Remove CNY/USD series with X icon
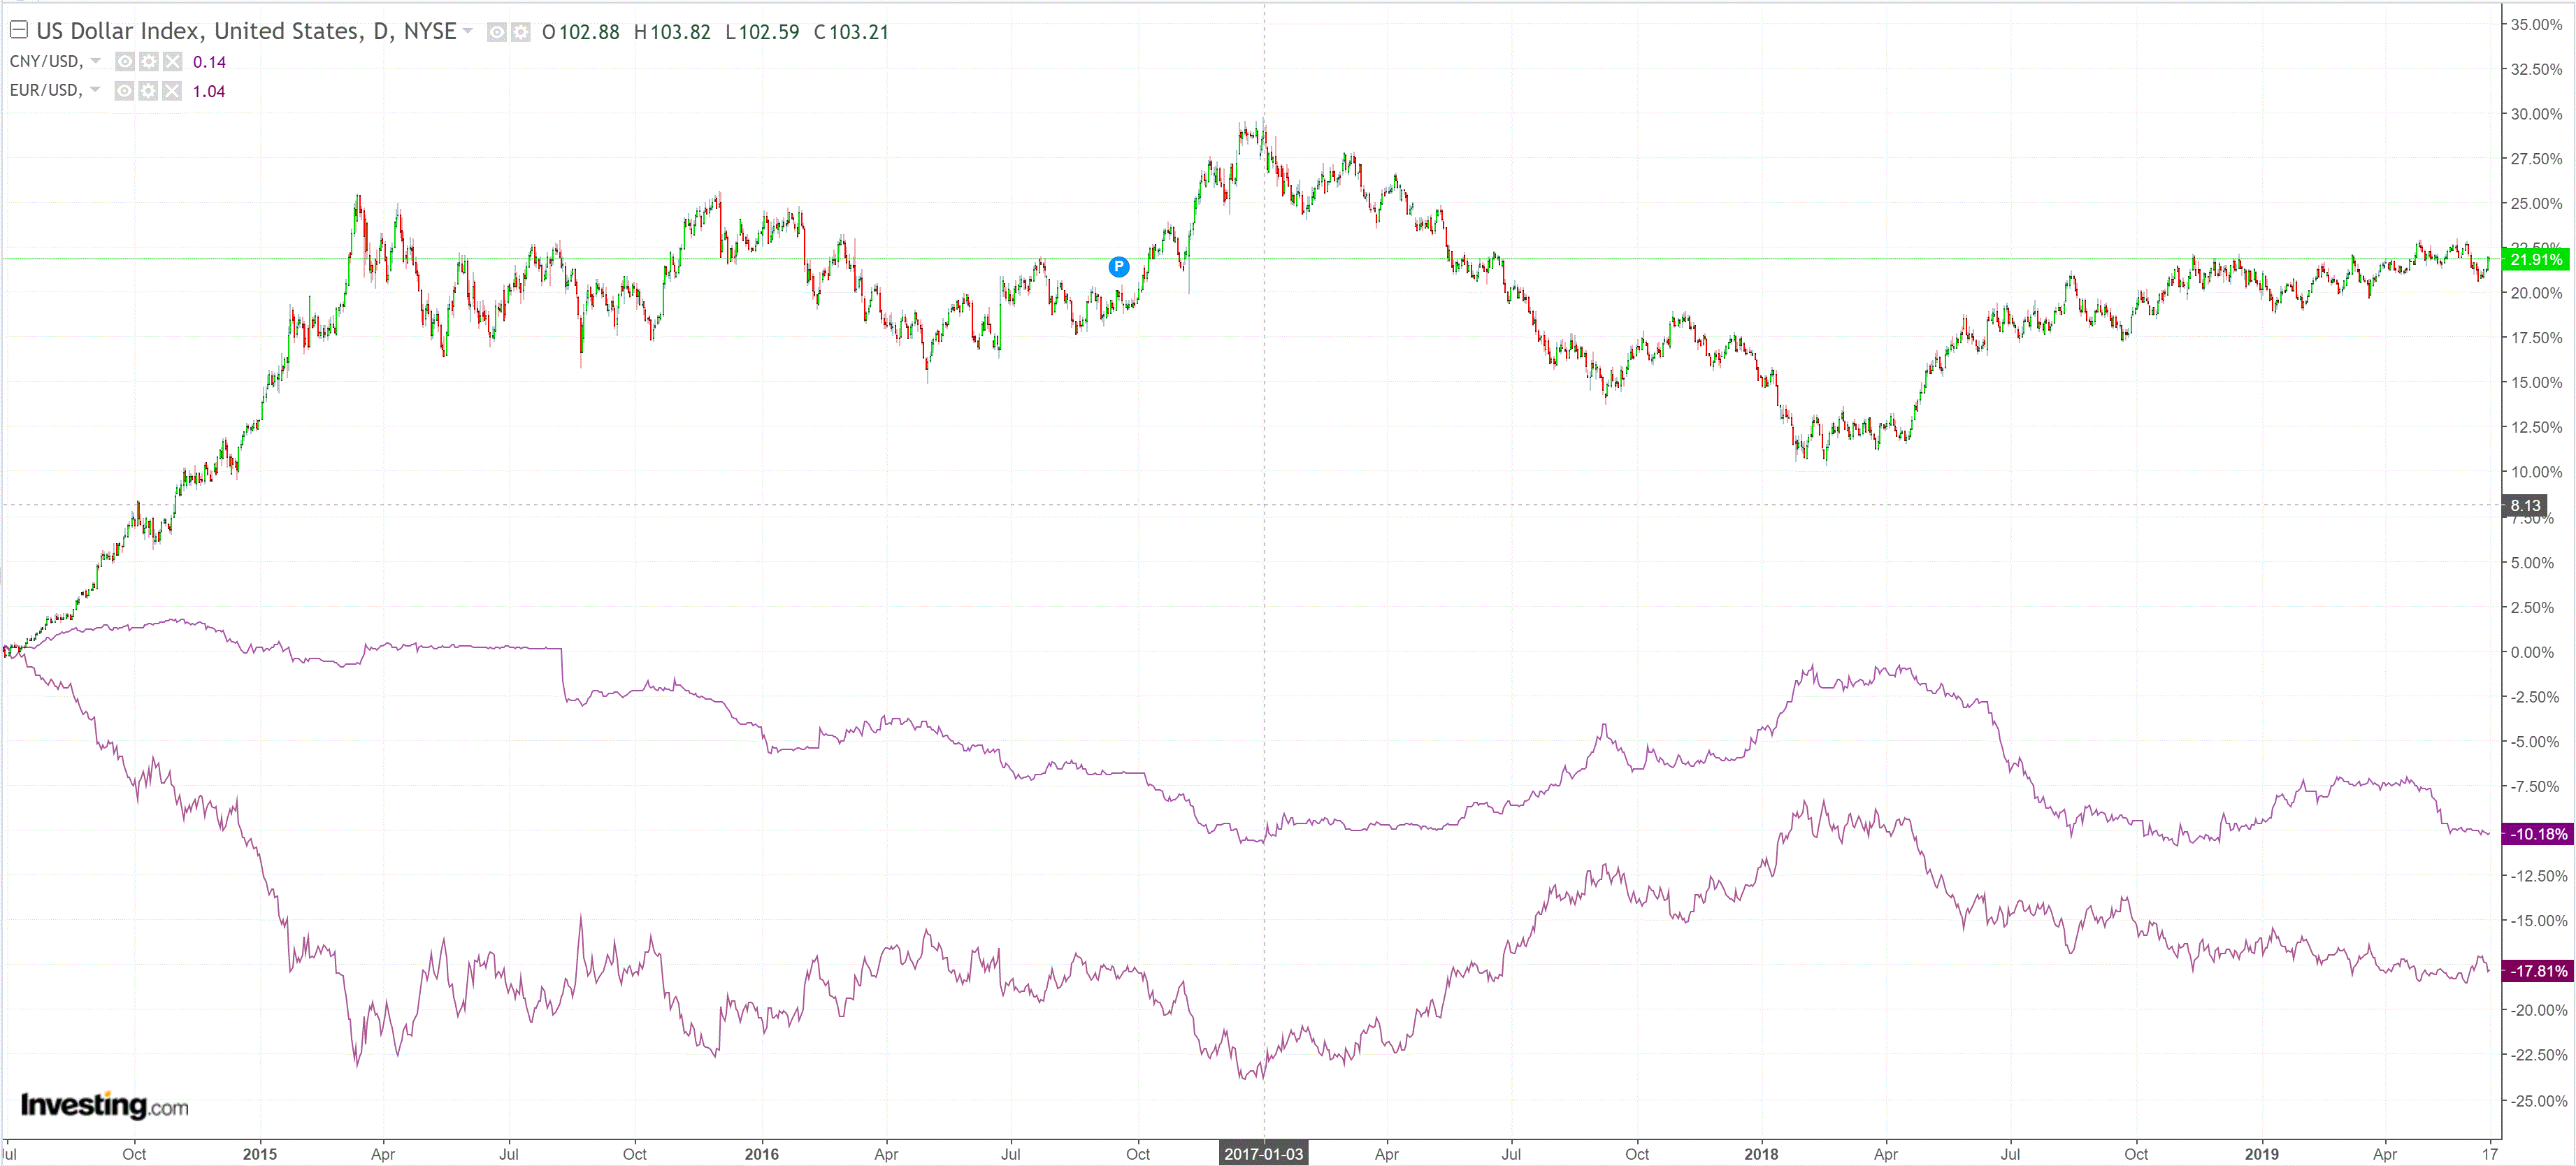 coord(172,62)
